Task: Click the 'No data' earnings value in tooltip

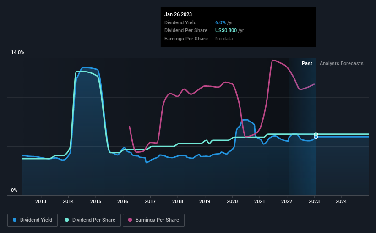Action: pos(224,39)
